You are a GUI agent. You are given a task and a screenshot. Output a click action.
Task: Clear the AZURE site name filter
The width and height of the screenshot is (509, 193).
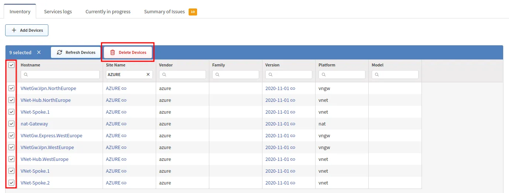(148, 75)
